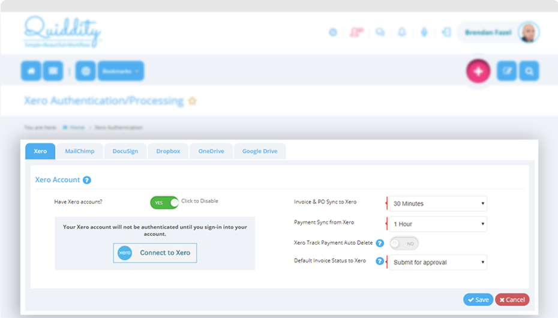Screen dimensions: 558x318
Task: Open Default Invoice Status to Xero dropdown
Action: click(x=438, y=263)
